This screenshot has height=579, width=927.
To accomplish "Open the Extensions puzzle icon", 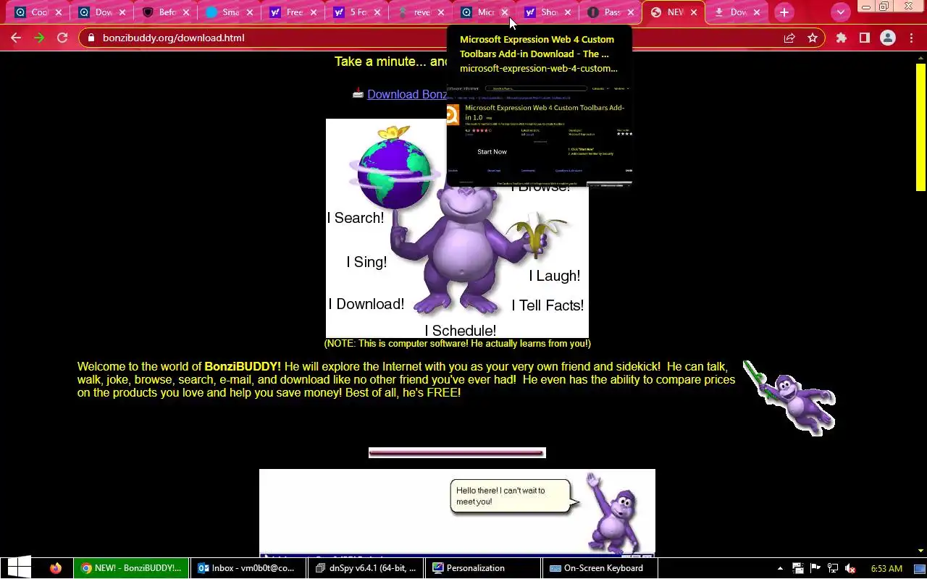I will (841, 38).
